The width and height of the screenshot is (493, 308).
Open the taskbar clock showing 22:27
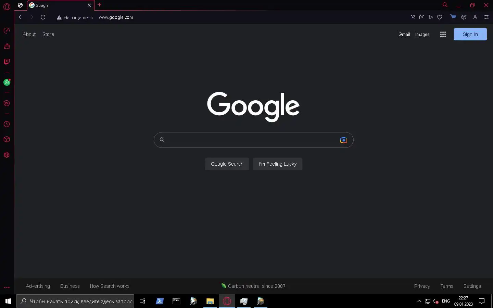tap(464, 301)
